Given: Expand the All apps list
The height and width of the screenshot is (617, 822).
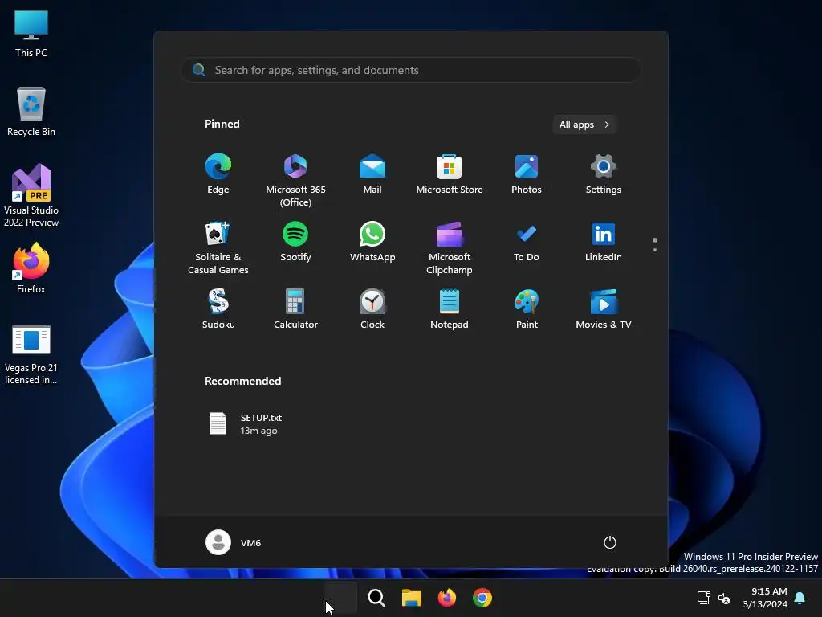Looking at the screenshot, I should pos(584,125).
